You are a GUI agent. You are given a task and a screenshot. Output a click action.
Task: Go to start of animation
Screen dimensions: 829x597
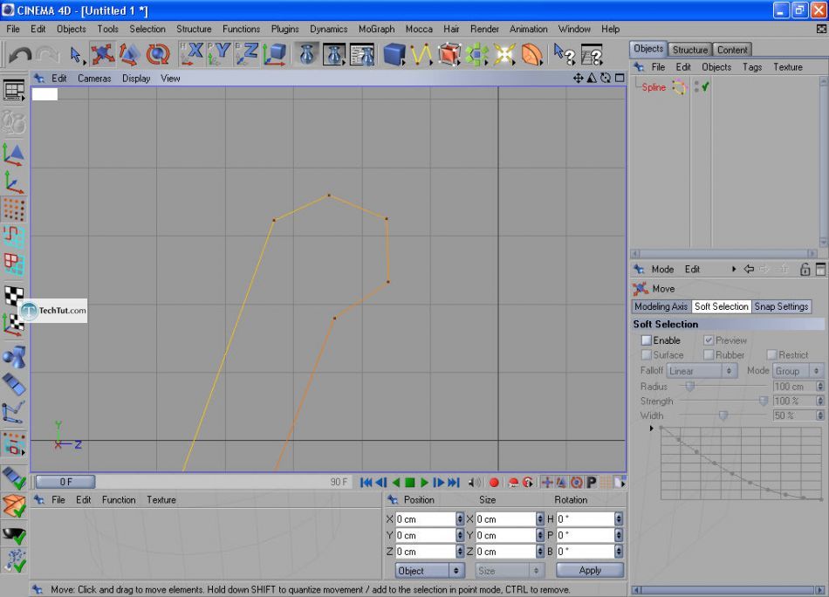point(366,483)
